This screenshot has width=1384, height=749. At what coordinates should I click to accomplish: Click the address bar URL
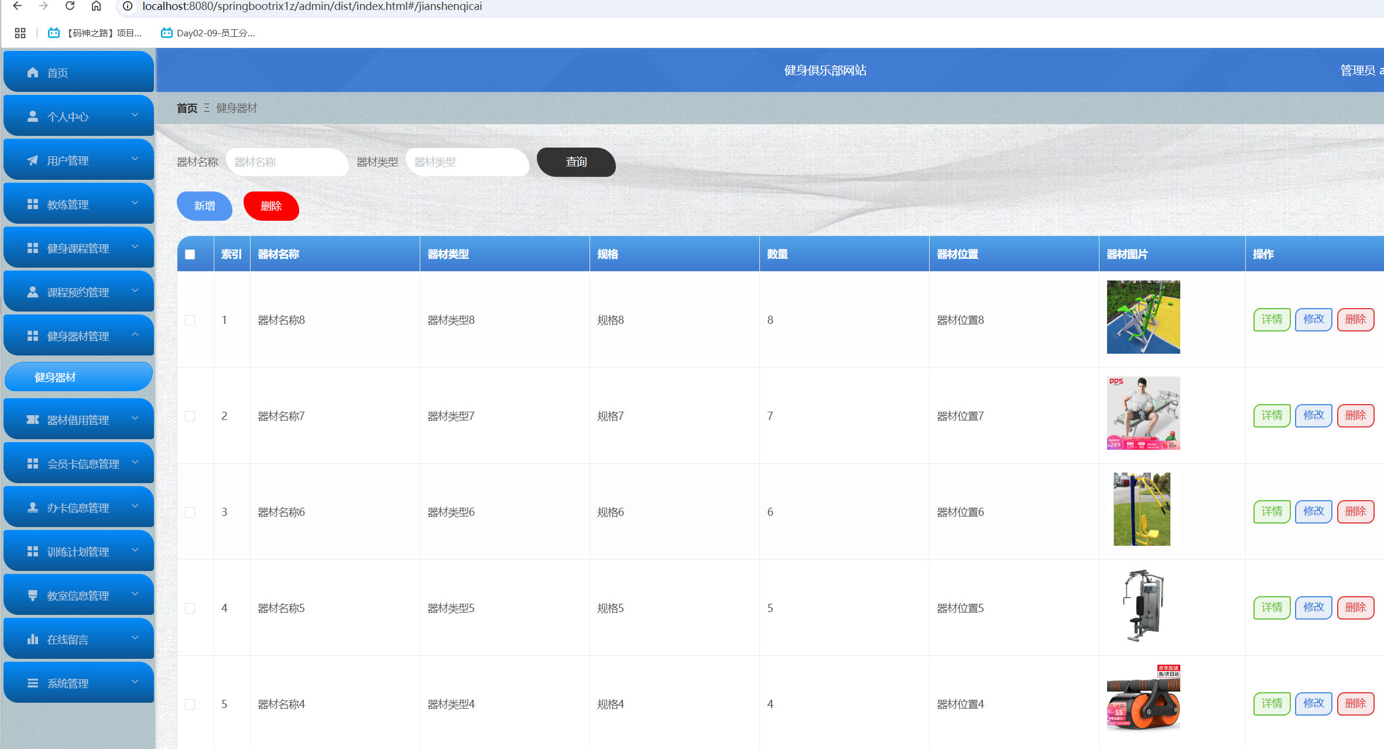pyautogui.click(x=312, y=6)
